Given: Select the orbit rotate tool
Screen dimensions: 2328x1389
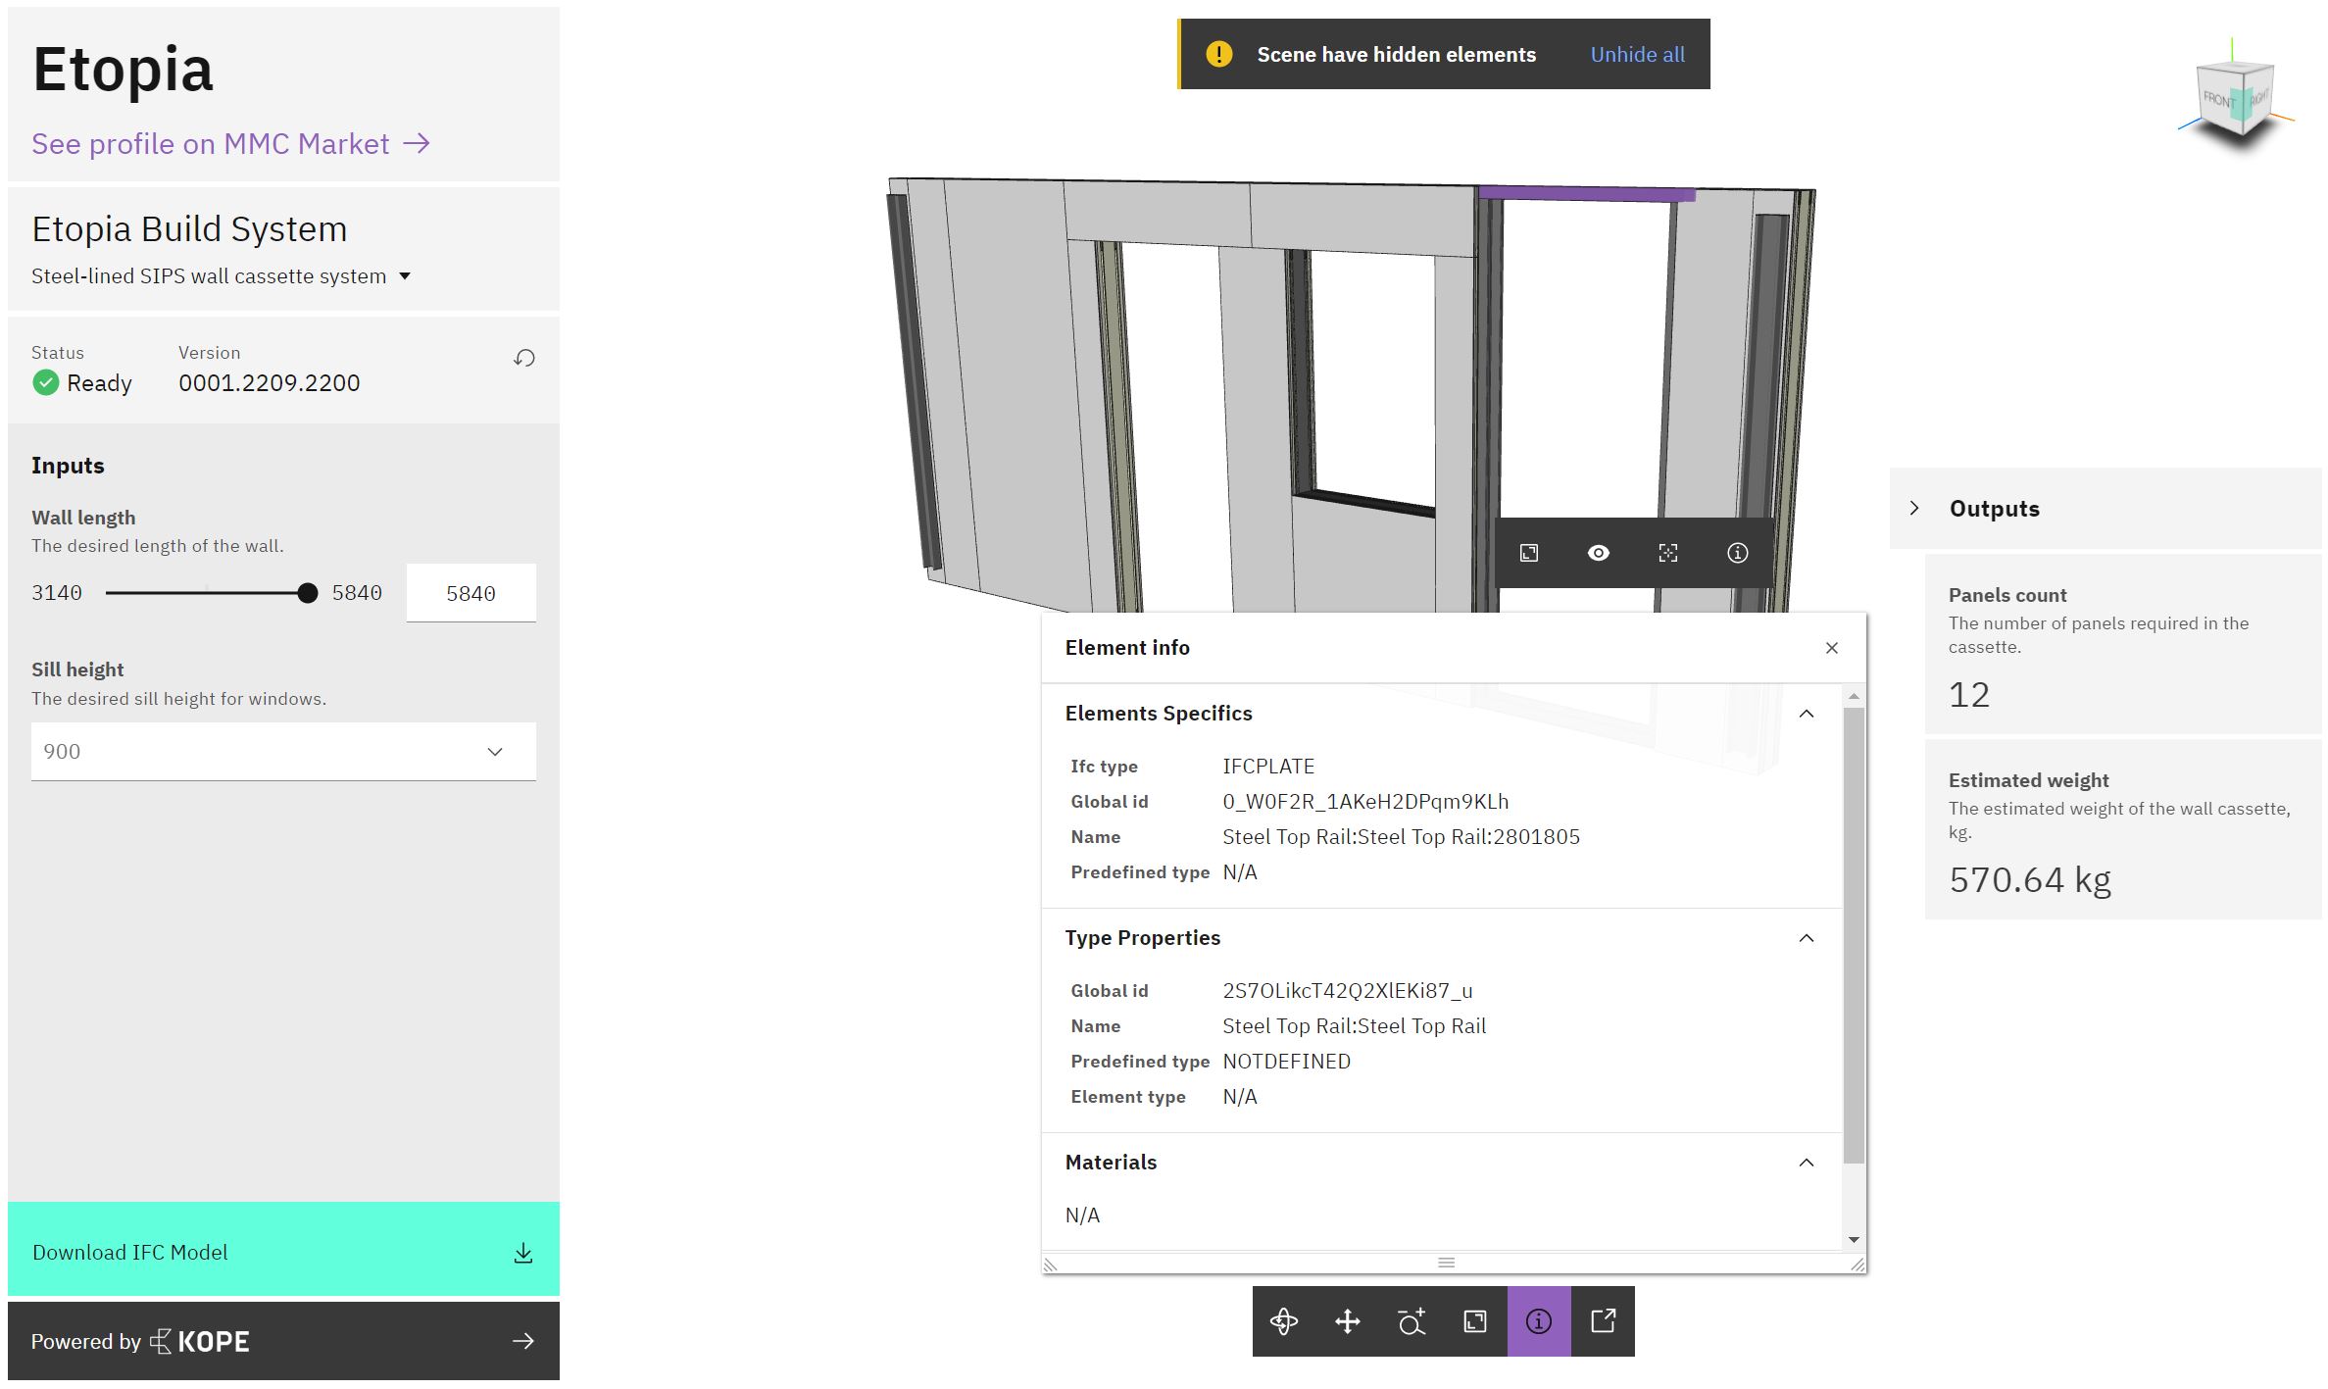Looking at the screenshot, I should [1283, 1321].
